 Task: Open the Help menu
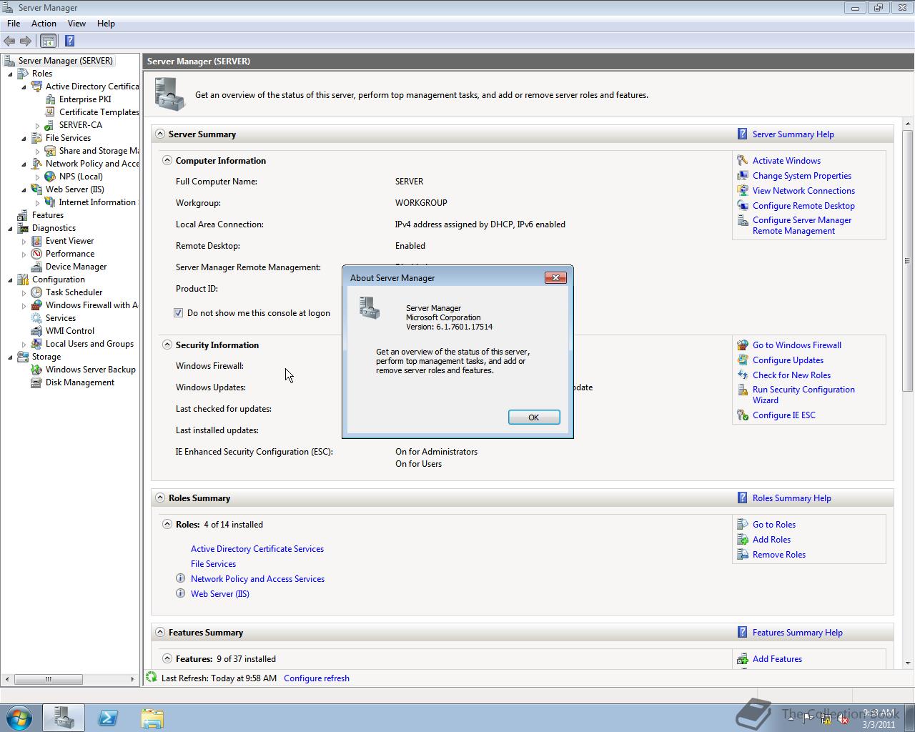106,24
